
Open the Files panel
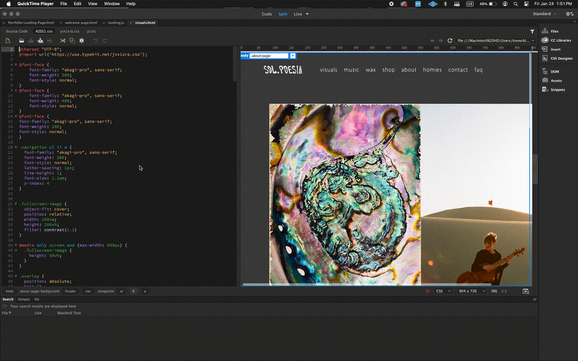(x=554, y=31)
